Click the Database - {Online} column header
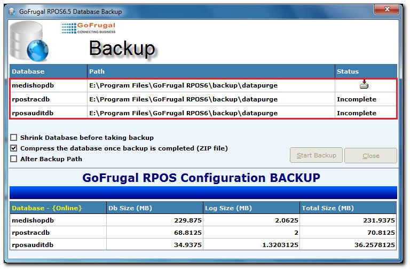Screen dimensions: 410x270 coord(58,208)
